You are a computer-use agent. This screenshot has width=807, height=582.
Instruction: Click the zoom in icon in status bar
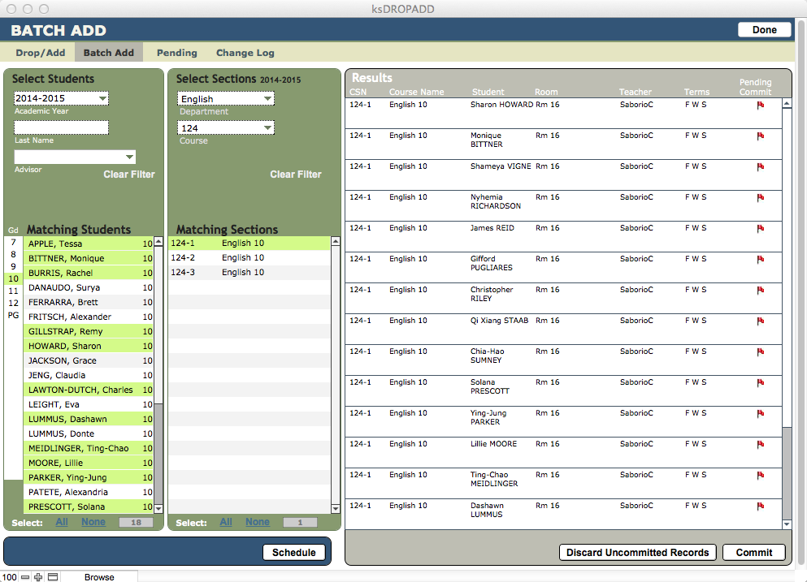point(38,577)
